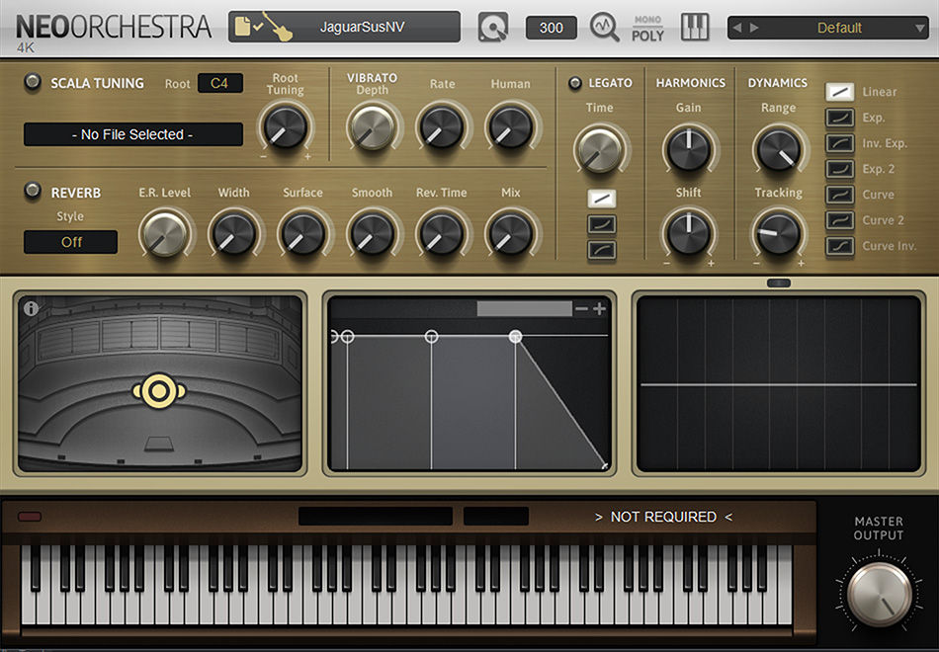Image resolution: width=939 pixels, height=652 pixels.
Task: Click the Reverb Surface knob
Action: tap(302, 232)
